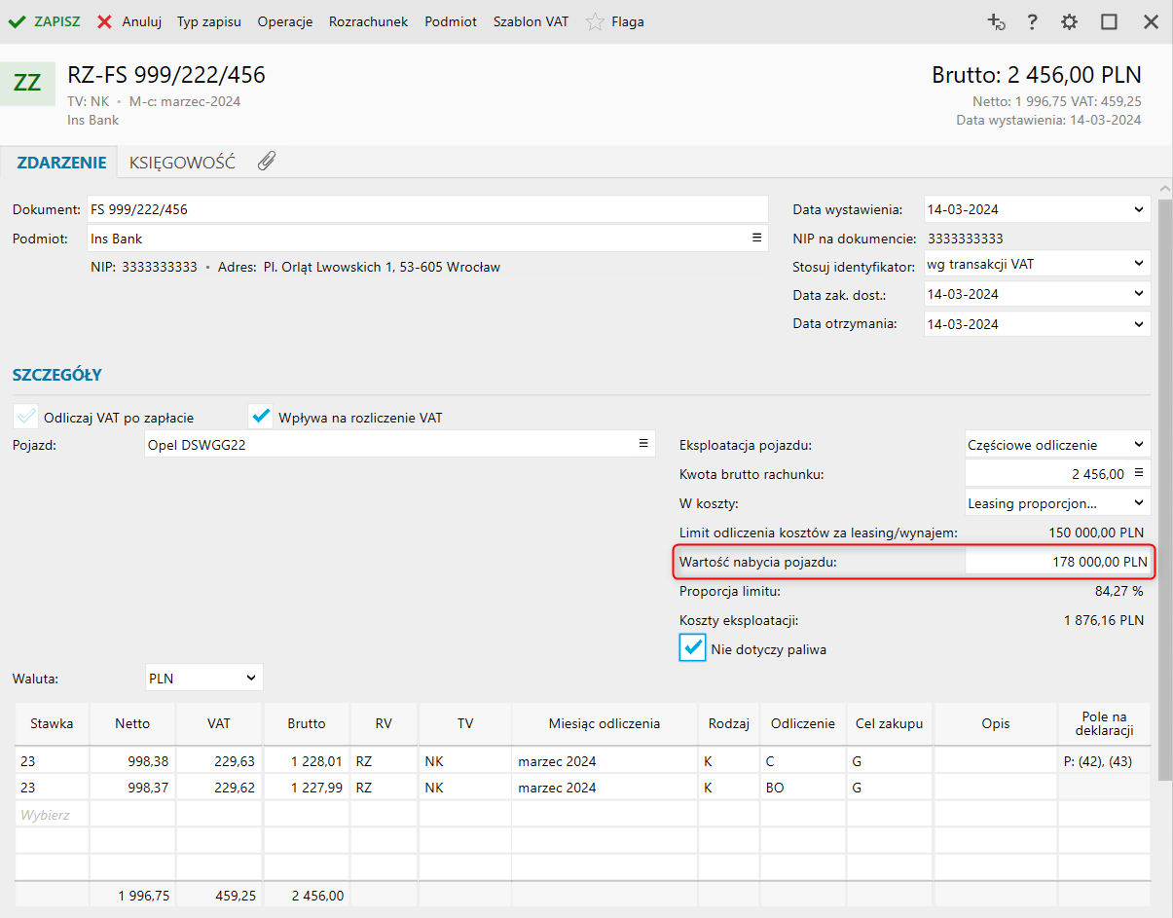
Task: Open the settings gear icon
Action: tap(1069, 21)
